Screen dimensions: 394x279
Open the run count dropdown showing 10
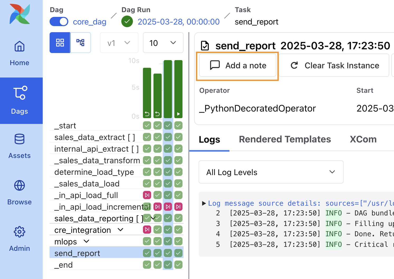[163, 43]
